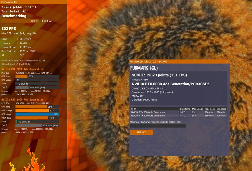Click the FURMARK (GL) logo in dialog

tap(144, 68)
